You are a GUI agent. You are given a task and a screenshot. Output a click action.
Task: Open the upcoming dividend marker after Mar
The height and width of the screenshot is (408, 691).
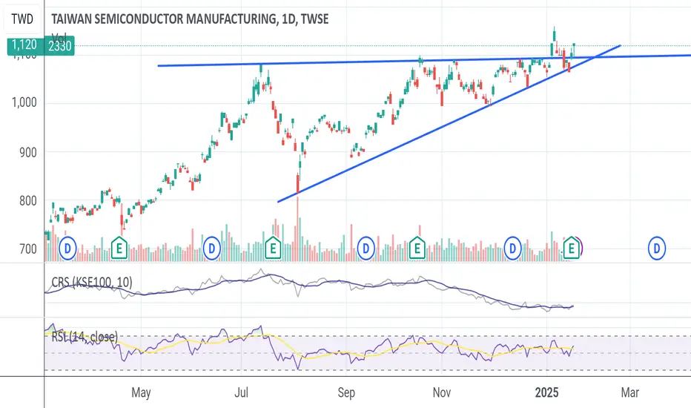tap(657, 249)
